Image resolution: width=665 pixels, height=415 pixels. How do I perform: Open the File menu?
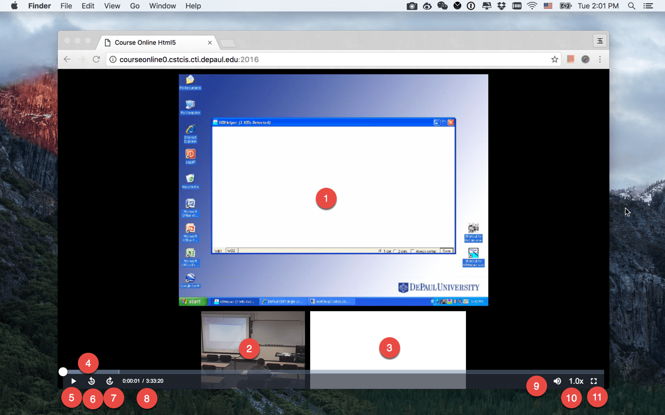pyautogui.click(x=66, y=6)
